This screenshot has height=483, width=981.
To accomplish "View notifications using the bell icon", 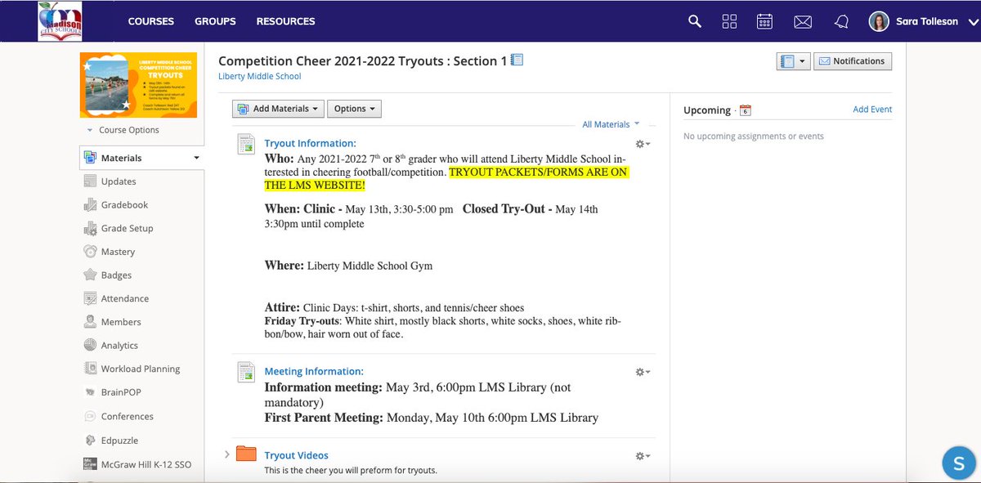I will (x=841, y=21).
